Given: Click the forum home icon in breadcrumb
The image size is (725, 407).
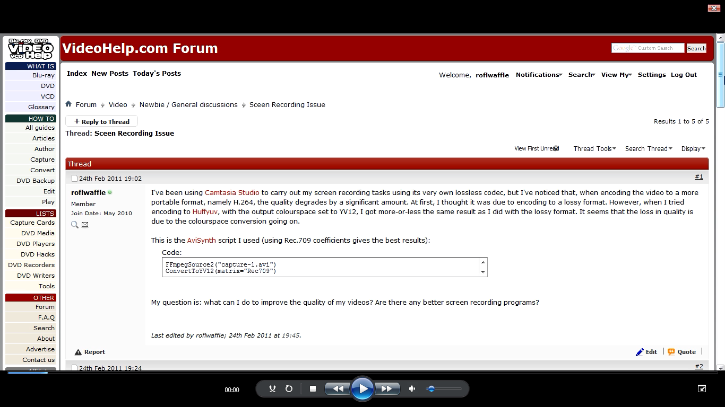Looking at the screenshot, I should (x=68, y=104).
